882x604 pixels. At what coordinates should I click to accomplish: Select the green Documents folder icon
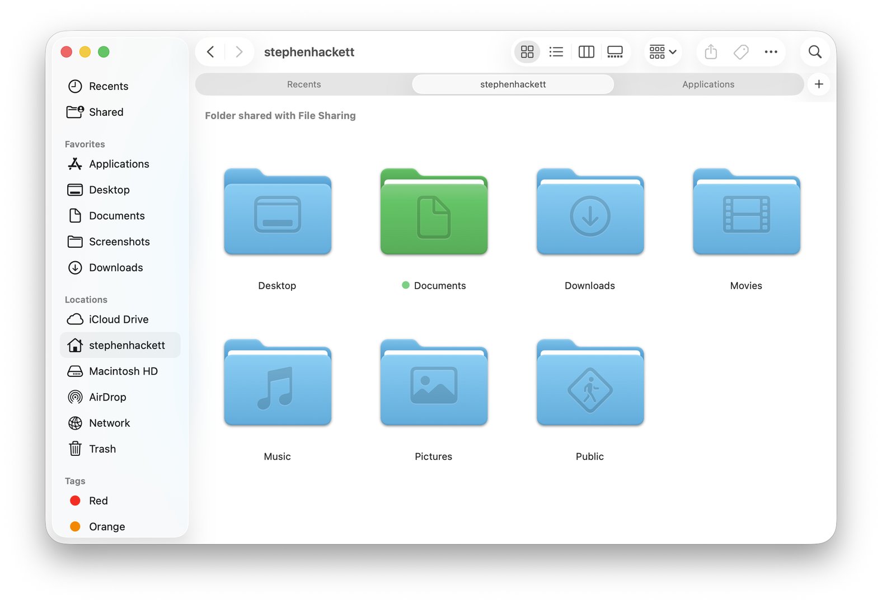434,211
